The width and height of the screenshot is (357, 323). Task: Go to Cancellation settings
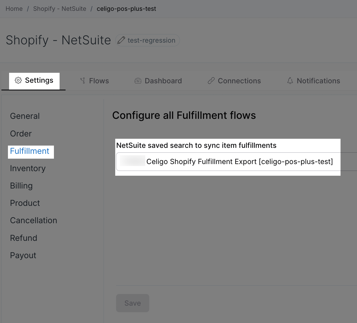coord(33,220)
